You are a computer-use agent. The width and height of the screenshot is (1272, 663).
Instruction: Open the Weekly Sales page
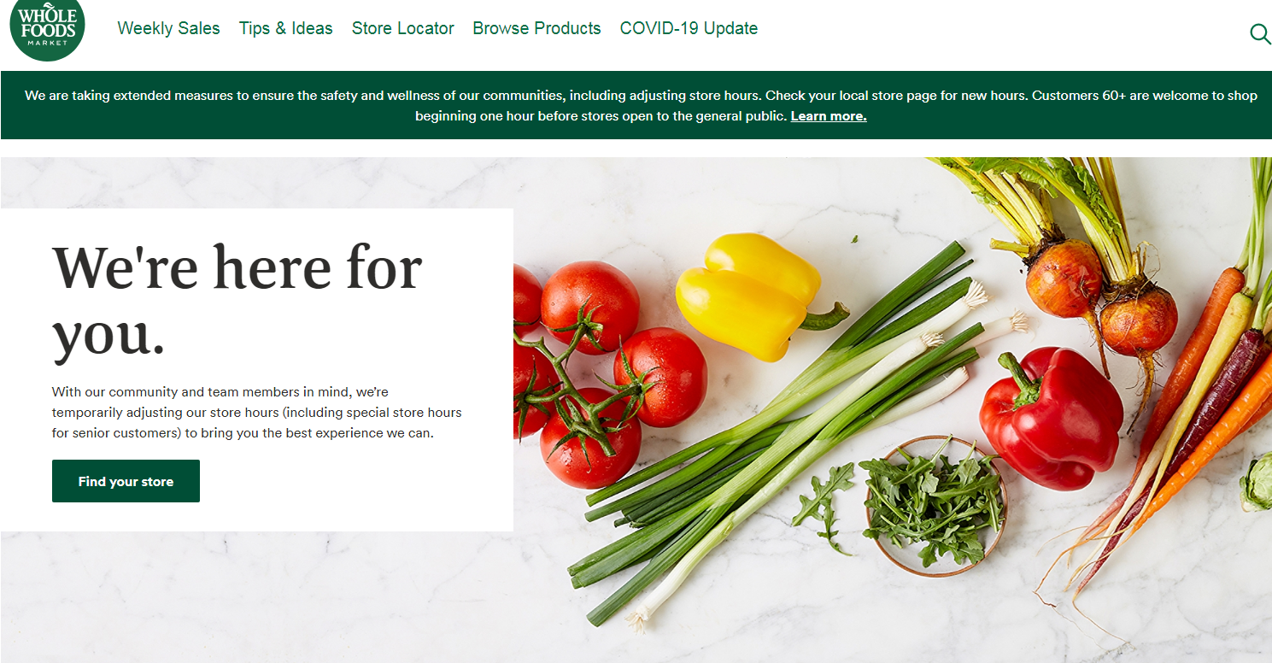[168, 28]
